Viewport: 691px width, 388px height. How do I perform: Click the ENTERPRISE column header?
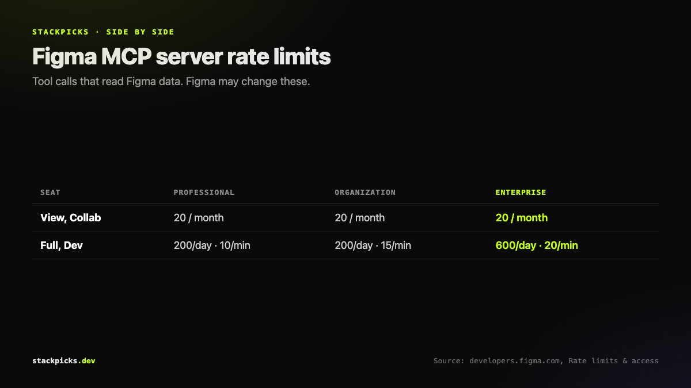521,193
